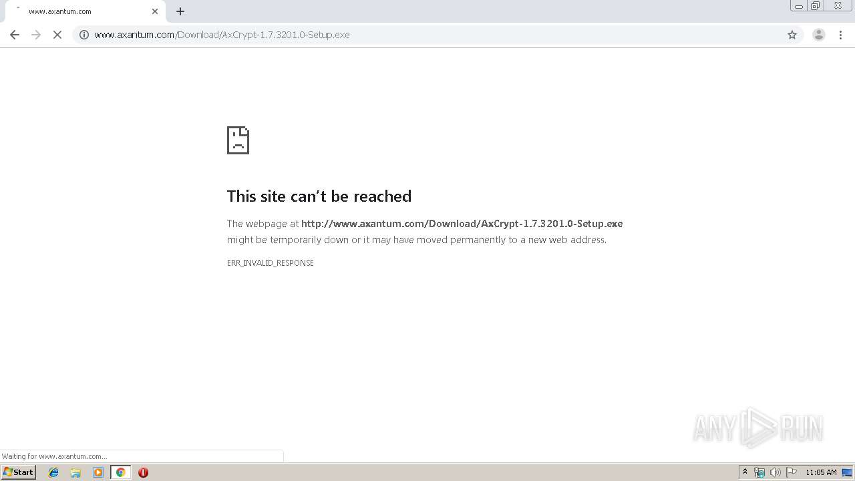Click the Show desktop button

847,472
